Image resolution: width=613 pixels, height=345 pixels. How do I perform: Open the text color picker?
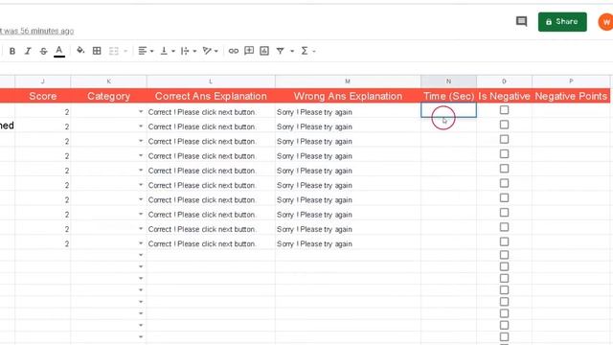click(59, 51)
